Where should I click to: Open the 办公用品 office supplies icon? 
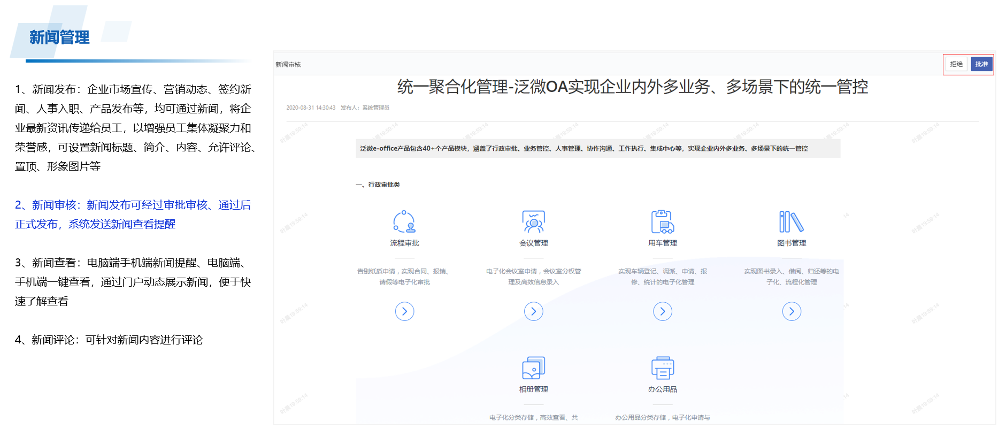663,368
